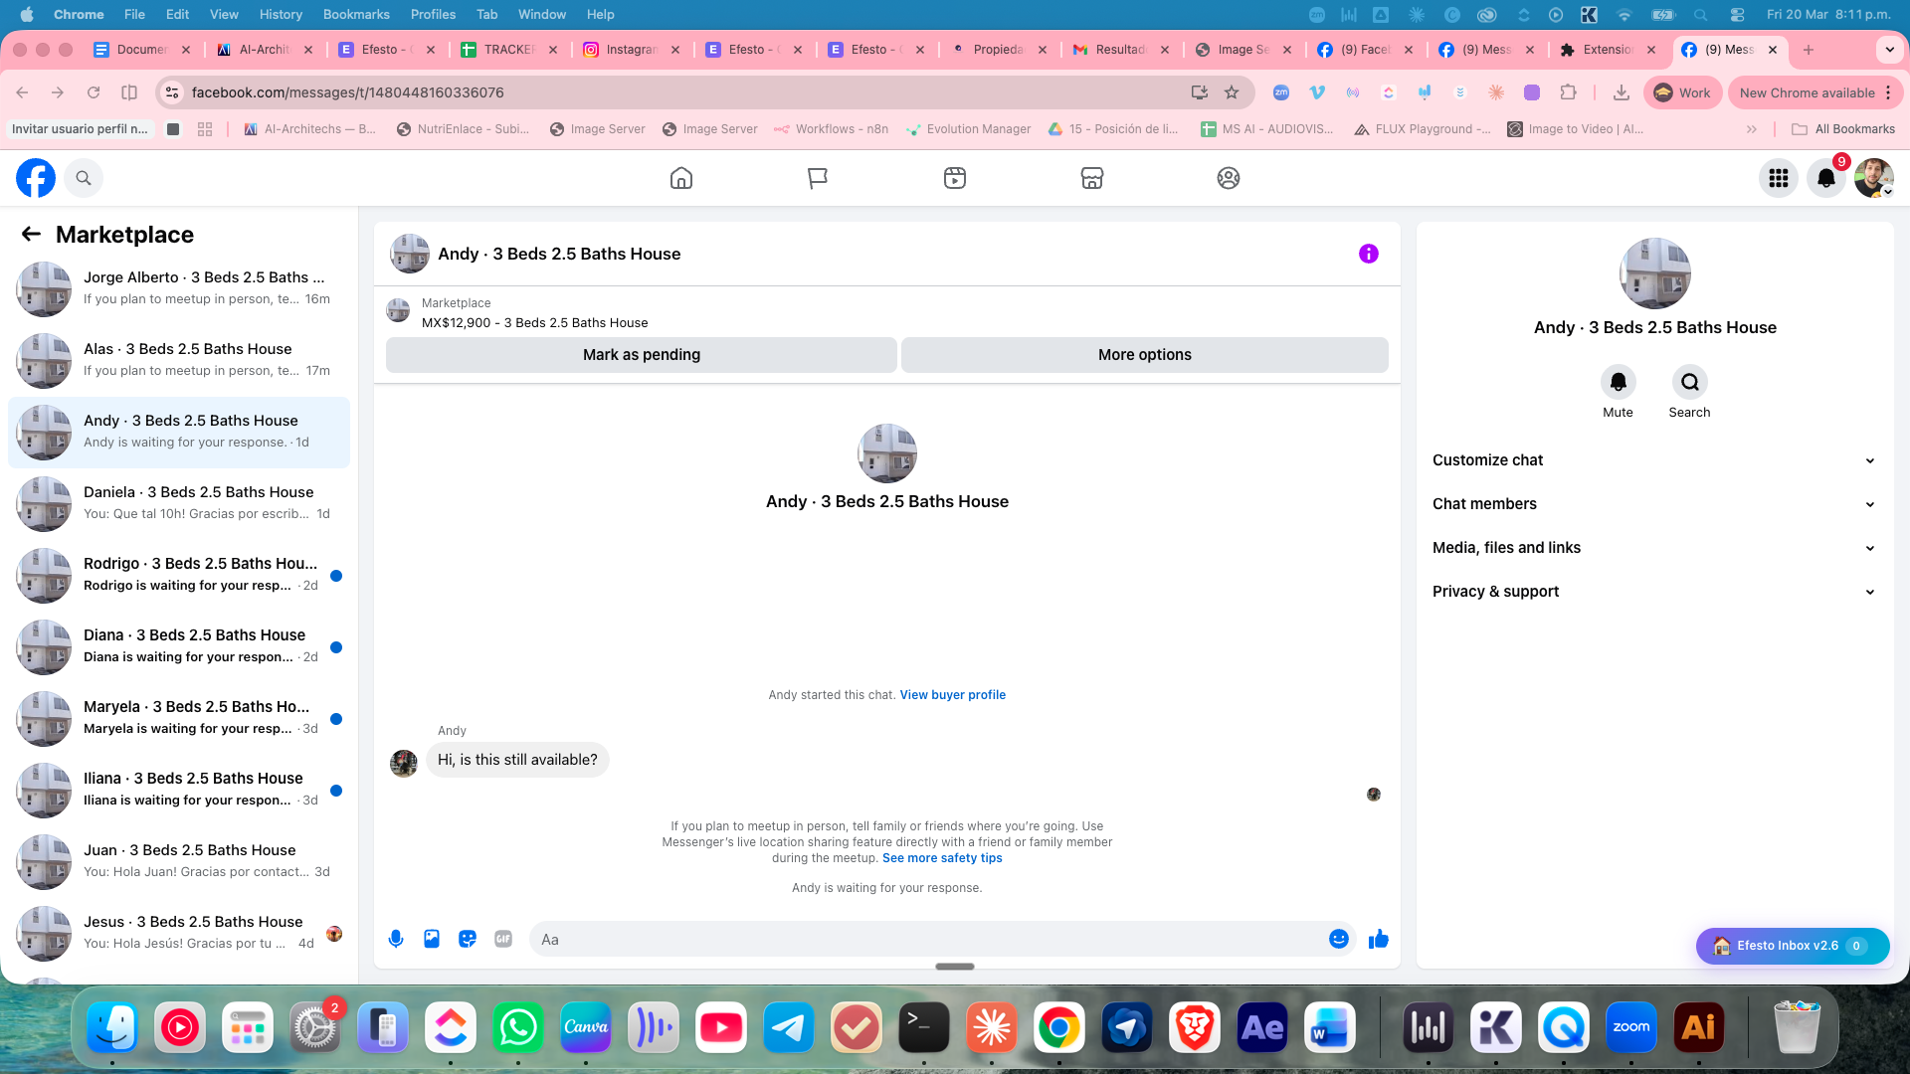Click the Mark as pending button
Image resolution: width=1910 pixels, height=1074 pixels.
(x=641, y=355)
